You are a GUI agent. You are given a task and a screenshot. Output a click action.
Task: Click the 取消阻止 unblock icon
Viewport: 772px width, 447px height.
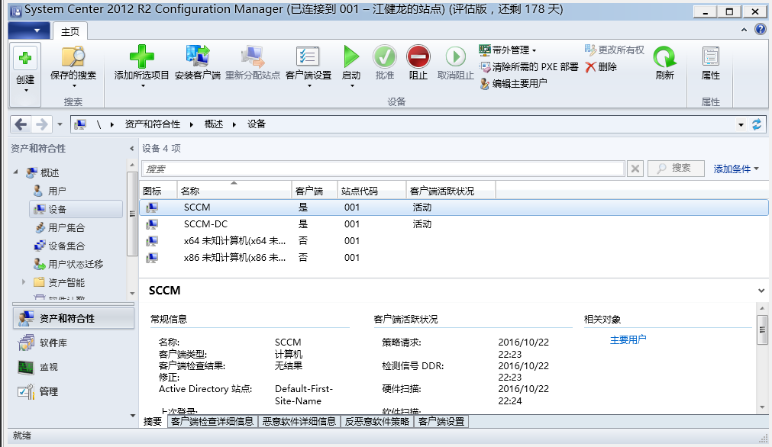pyautogui.click(x=455, y=56)
